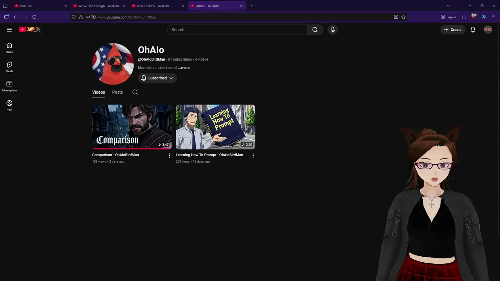The width and height of the screenshot is (500, 281).
Task: Go to Home in the sidebar
Action: [9, 48]
